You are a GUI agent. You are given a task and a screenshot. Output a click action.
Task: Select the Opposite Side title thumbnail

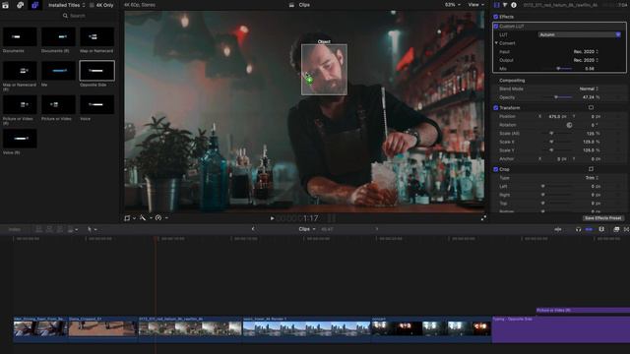tap(96, 71)
